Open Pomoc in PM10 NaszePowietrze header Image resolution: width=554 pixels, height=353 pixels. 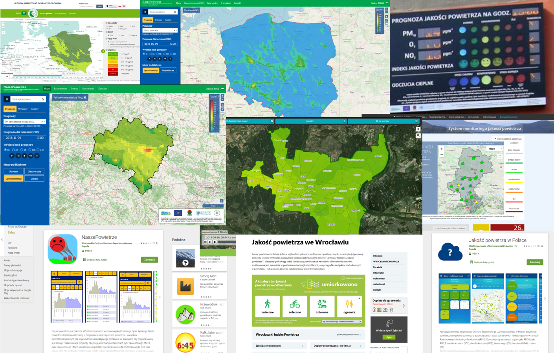point(75,89)
